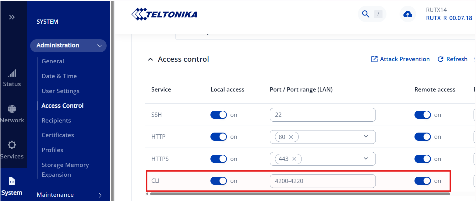Open System section icon
Screen dimensions: 476x201
pos(12,181)
